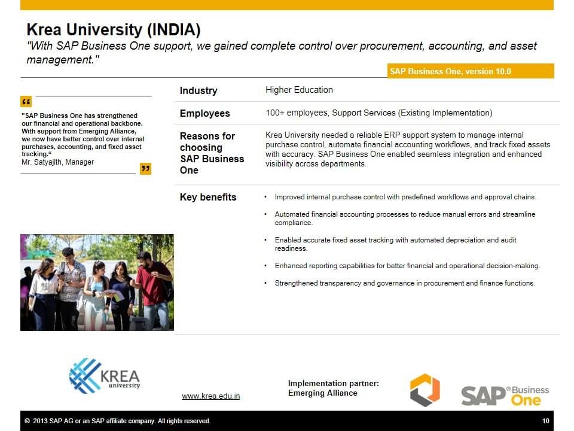Click the 'Enhanced reporting capabilities' bullet

(x=407, y=266)
